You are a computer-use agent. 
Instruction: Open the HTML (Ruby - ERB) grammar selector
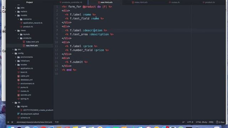coord(204,122)
